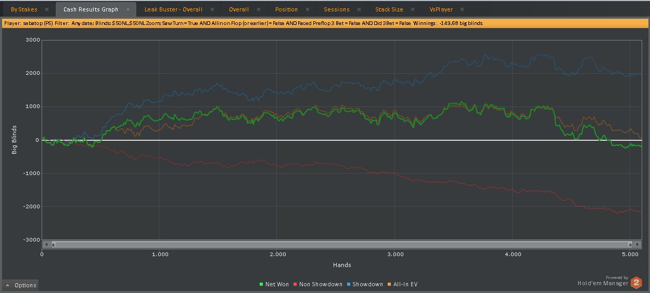Switch to the Overall tab
This screenshot has width=650, height=293.
click(239, 9)
